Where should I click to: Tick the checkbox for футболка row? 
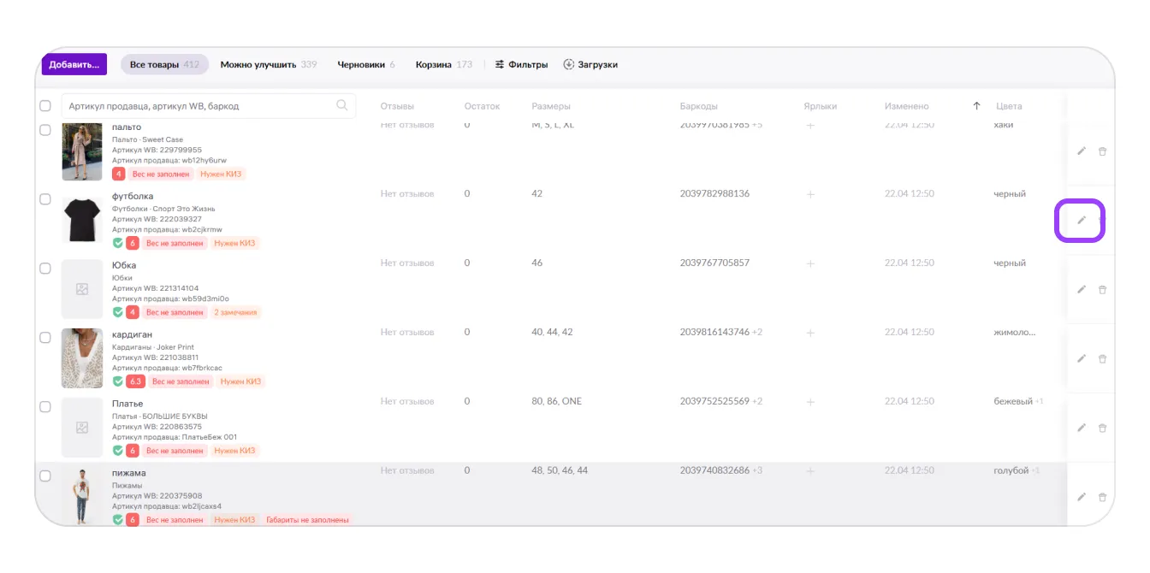(x=45, y=199)
